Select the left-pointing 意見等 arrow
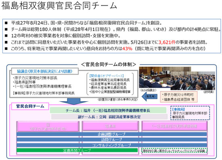222x160 pixels. pyautogui.click(x=149, y=97)
